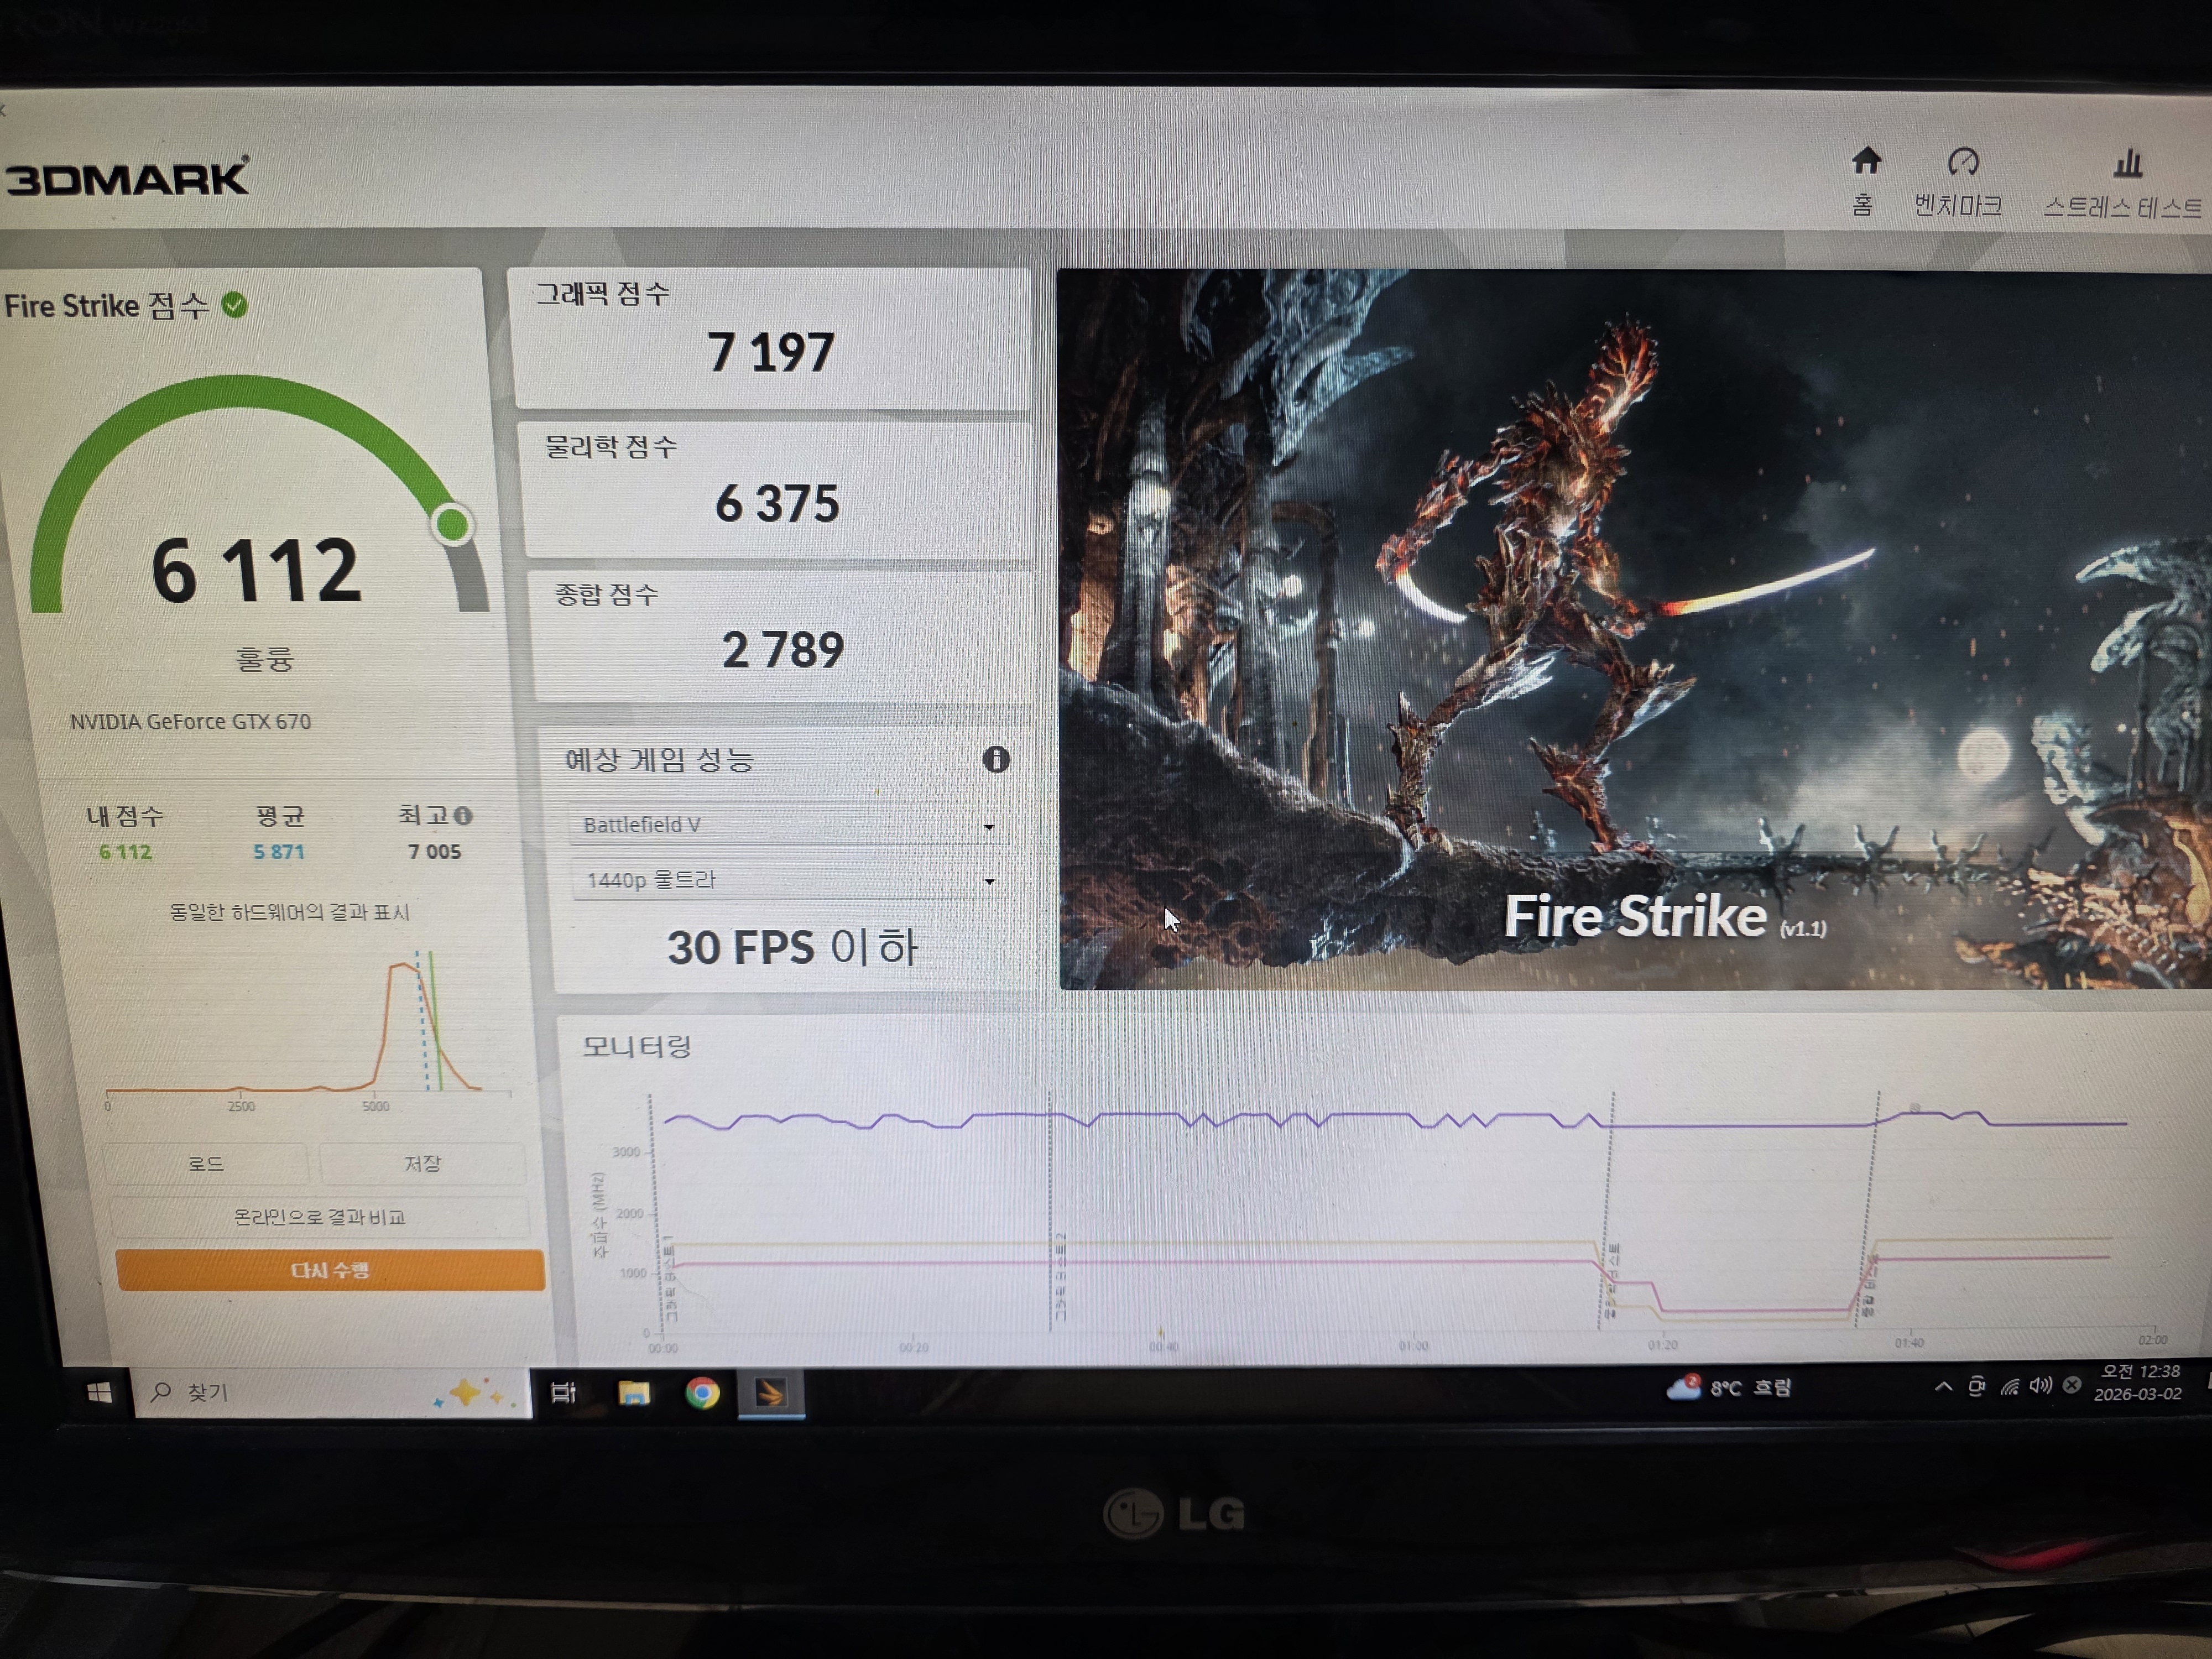This screenshot has width=2212, height=1659.
Task: Click the info icon beside estimated game performance
Action: tap(996, 759)
